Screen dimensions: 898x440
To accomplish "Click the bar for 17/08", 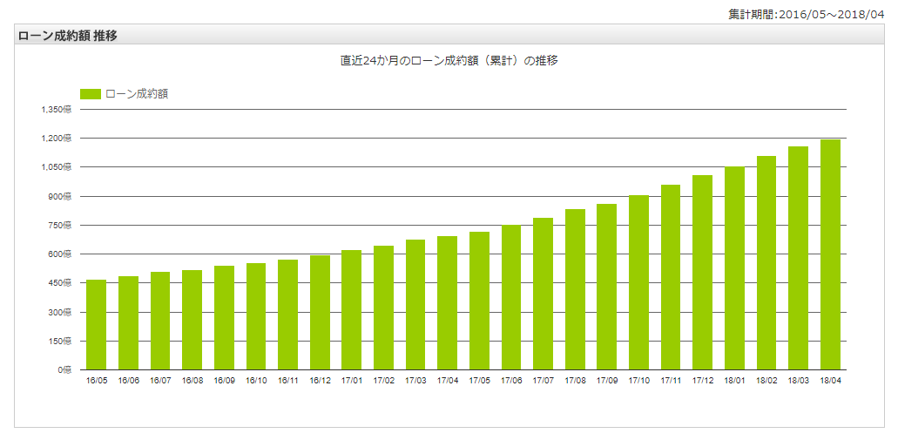I will pos(575,290).
